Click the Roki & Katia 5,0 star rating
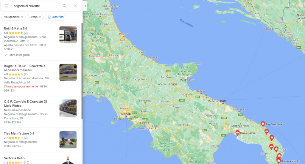 point(16,33)
